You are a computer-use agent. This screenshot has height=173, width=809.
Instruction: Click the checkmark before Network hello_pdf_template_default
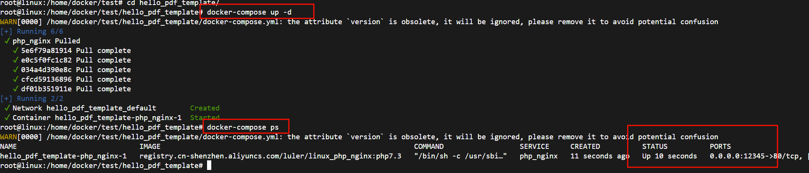7,108
